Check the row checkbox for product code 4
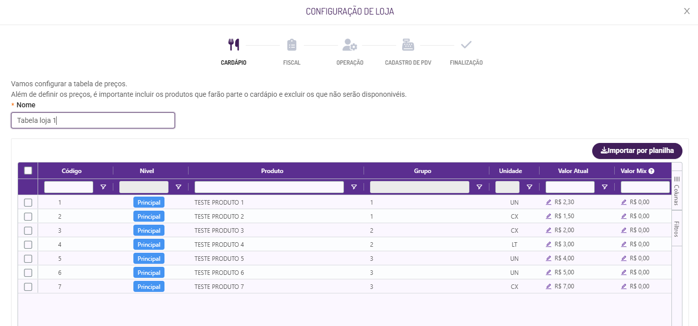 click(28, 245)
